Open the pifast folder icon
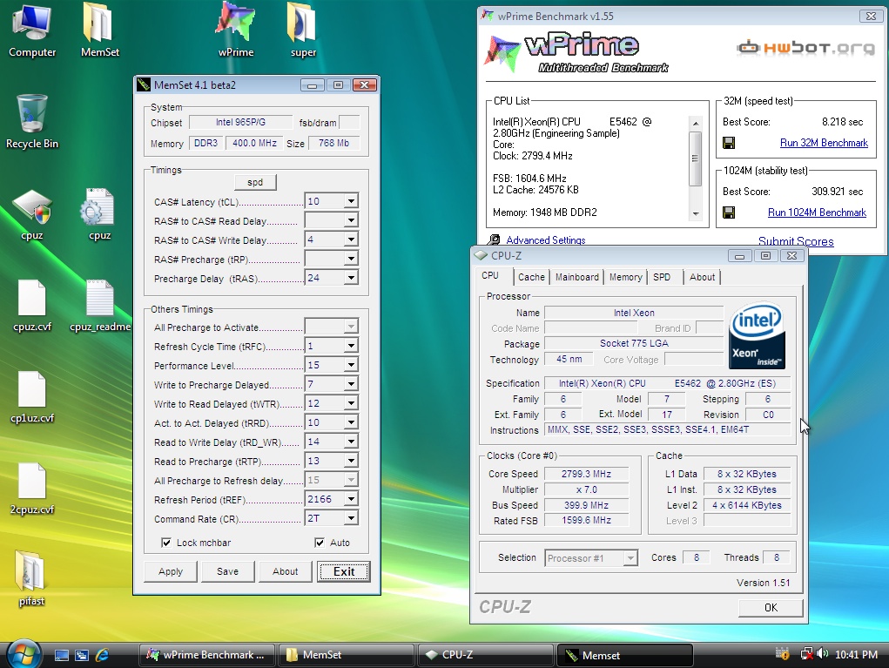The width and height of the screenshot is (889, 668). click(x=31, y=578)
